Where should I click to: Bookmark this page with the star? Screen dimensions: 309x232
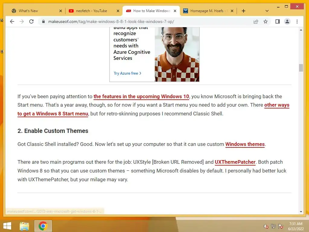click(266, 21)
